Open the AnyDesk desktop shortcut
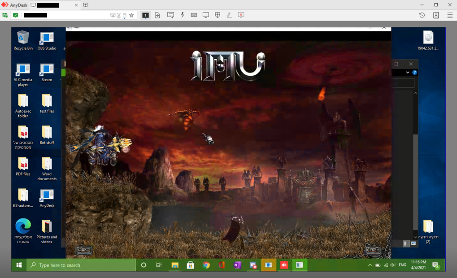This screenshot has width=457, height=278. (x=47, y=198)
